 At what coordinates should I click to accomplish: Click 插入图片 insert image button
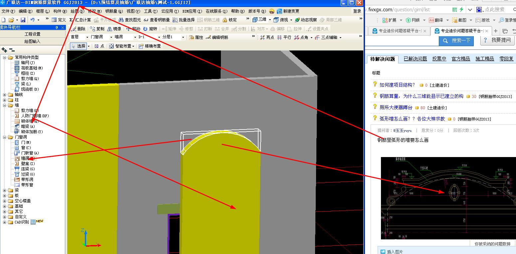tap(392, 252)
